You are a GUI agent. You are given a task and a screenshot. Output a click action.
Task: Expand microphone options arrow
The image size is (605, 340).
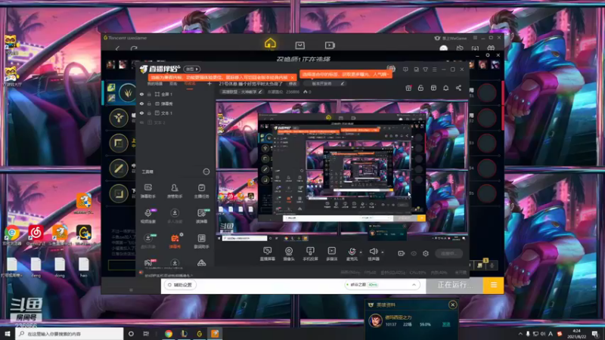pyautogui.click(x=361, y=252)
